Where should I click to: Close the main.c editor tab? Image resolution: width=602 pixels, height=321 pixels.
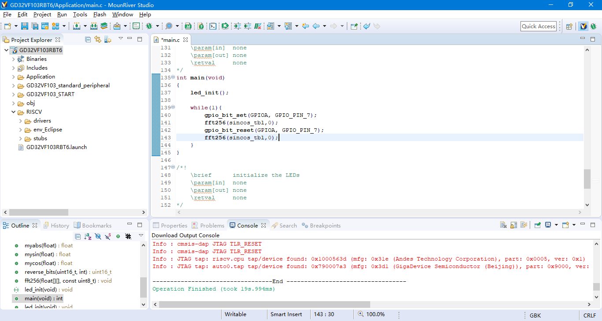[186, 40]
